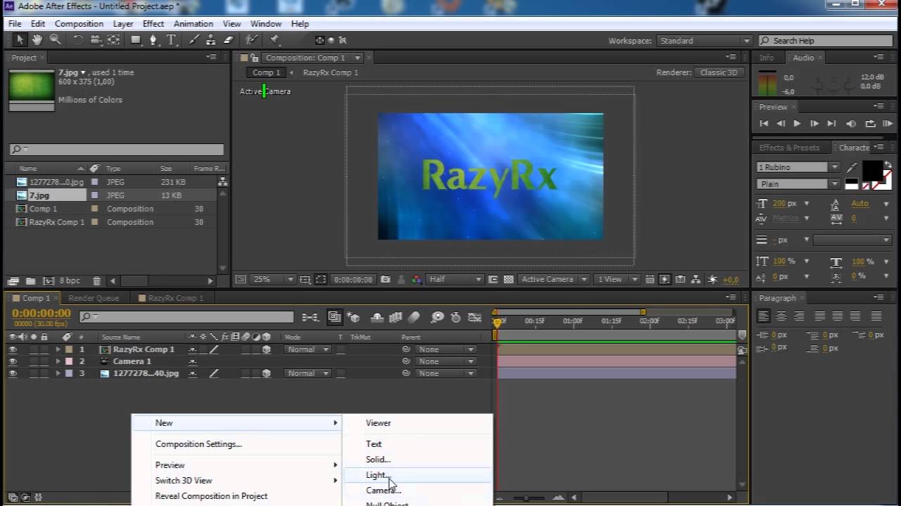Viewport: 901px width, 506px height.
Task: Select the Roto Brush tool
Action: point(251,40)
